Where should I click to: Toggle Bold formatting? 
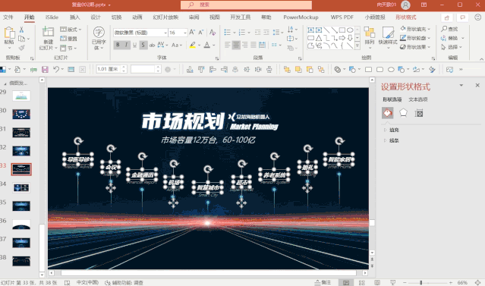pyautogui.click(x=118, y=46)
